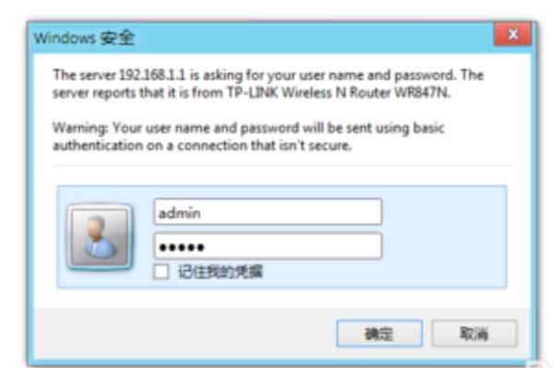Image resolution: width=553 pixels, height=368 pixels.
Task: Click empty space in the blue credential panel
Action: tap(444, 236)
